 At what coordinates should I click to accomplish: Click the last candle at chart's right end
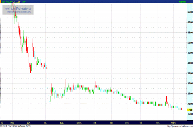[181, 109]
